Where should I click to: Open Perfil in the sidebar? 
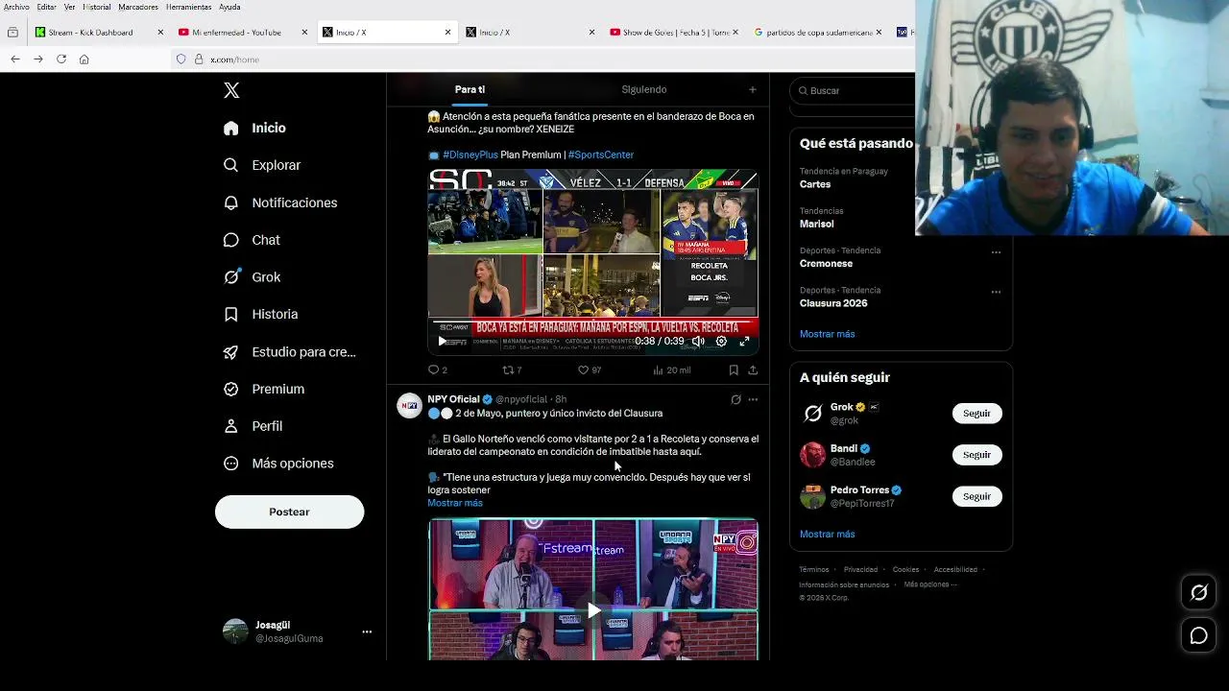(253, 426)
